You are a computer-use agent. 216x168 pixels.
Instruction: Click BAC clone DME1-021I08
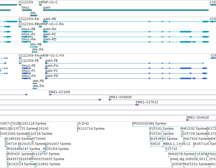click(132, 95)
